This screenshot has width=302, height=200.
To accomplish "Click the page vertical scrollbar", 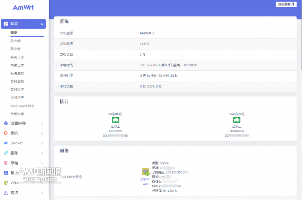I will 301,35.
